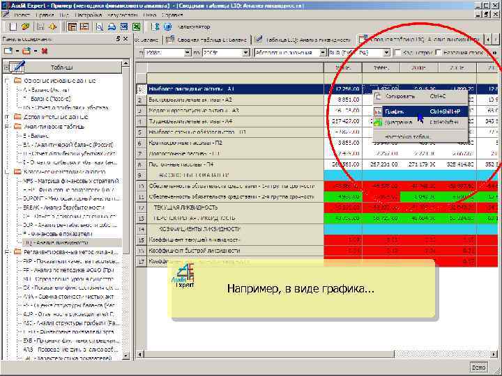Screen dimensions: 502x376
Task: Open the RUR currency dropdown
Action: [x=386, y=52]
